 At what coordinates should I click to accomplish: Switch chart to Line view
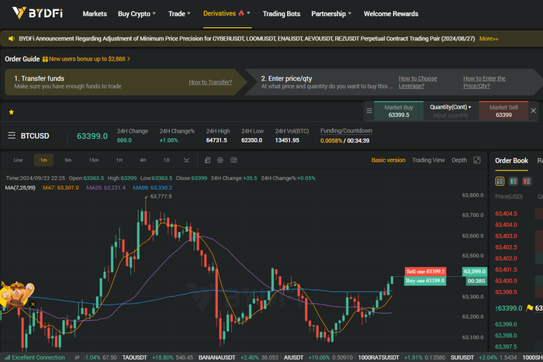tap(18, 160)
